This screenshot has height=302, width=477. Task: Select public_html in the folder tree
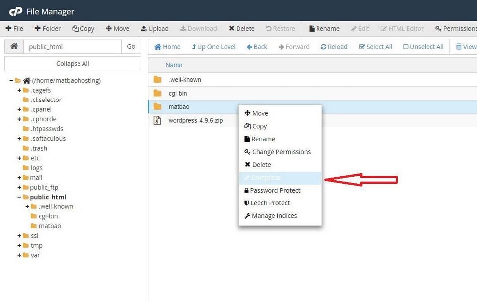pos(48,197)
